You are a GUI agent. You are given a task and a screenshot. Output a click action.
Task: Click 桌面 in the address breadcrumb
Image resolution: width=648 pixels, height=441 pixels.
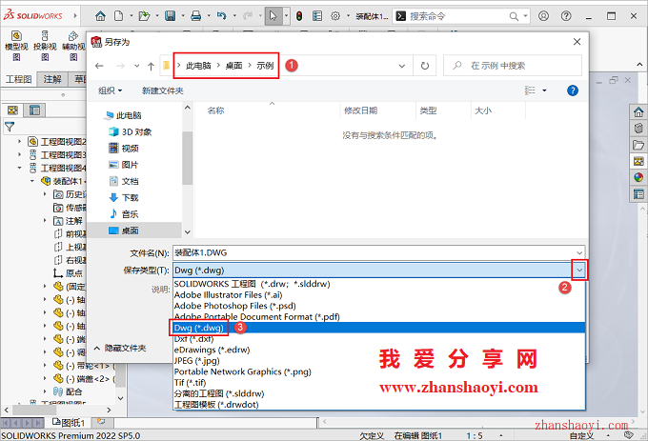233,66
